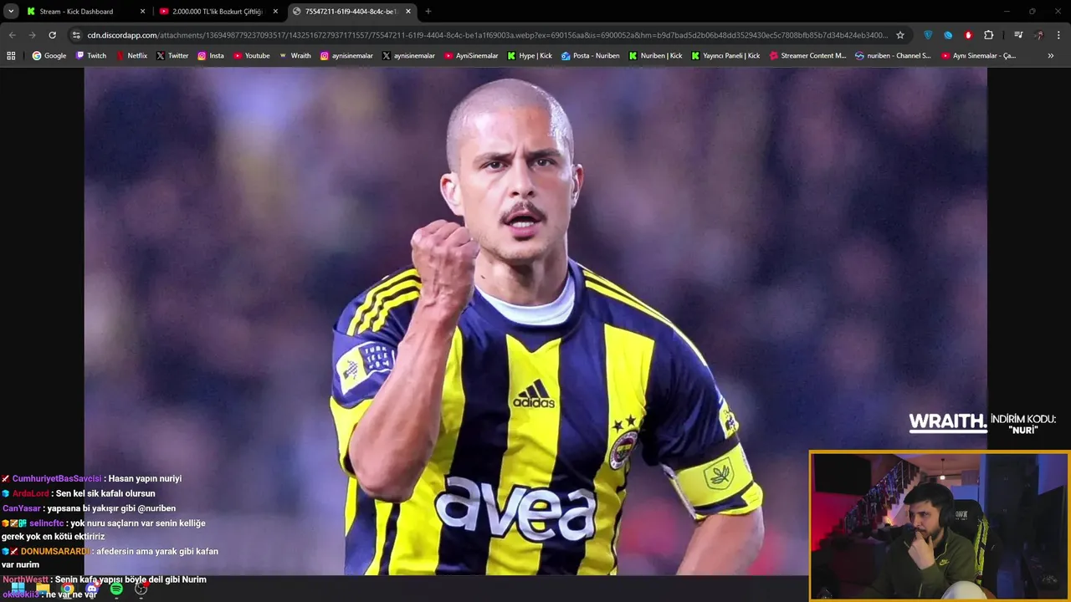The image size is (1071, 602).
Task: Open the Twitch bookmark
Action: click(91, 56)
